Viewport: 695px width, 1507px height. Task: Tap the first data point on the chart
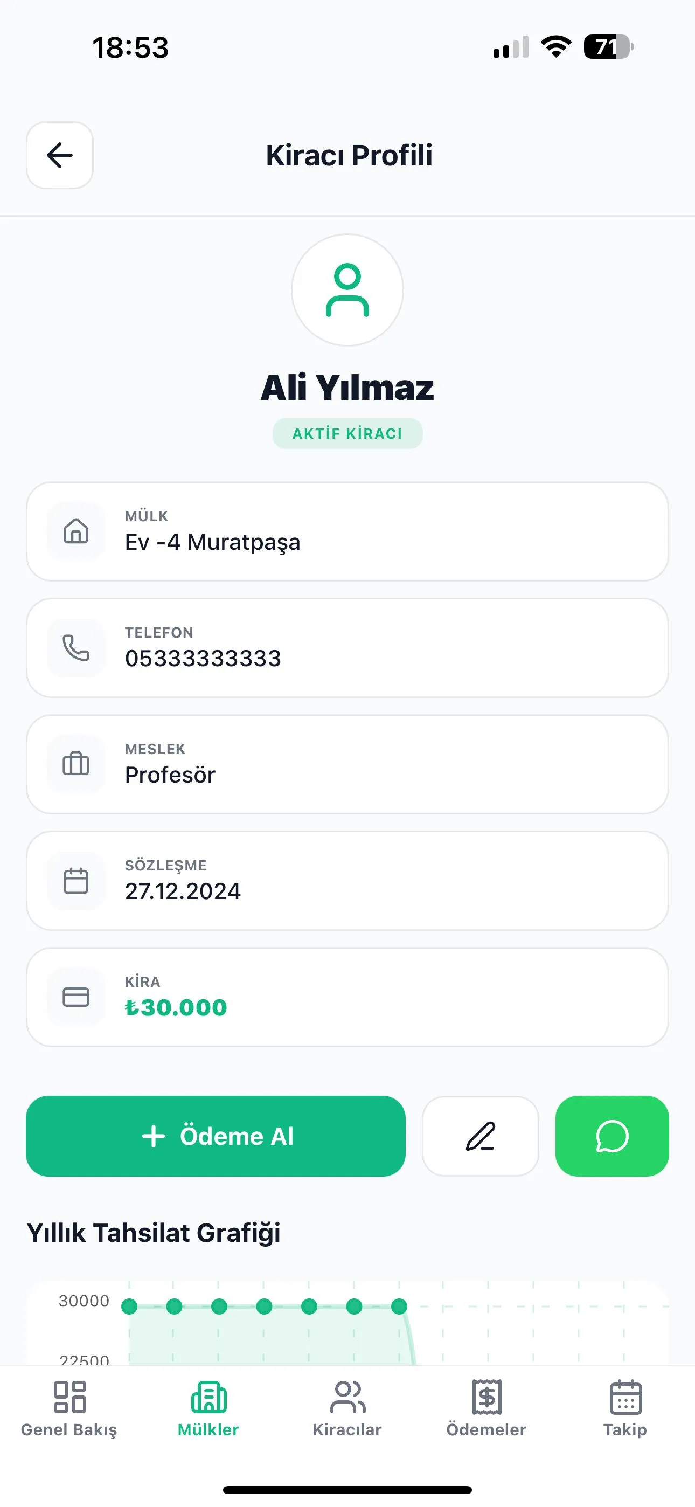pos(129,1306)
